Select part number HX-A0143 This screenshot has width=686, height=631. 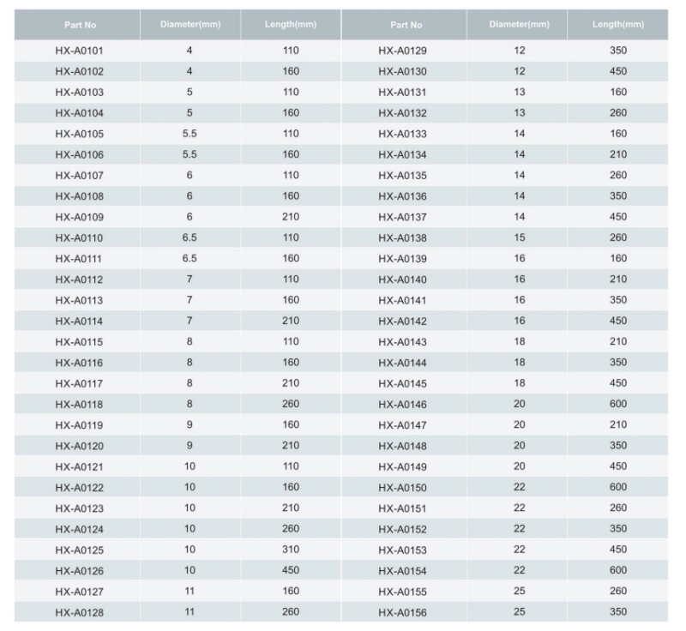(402, 342)
